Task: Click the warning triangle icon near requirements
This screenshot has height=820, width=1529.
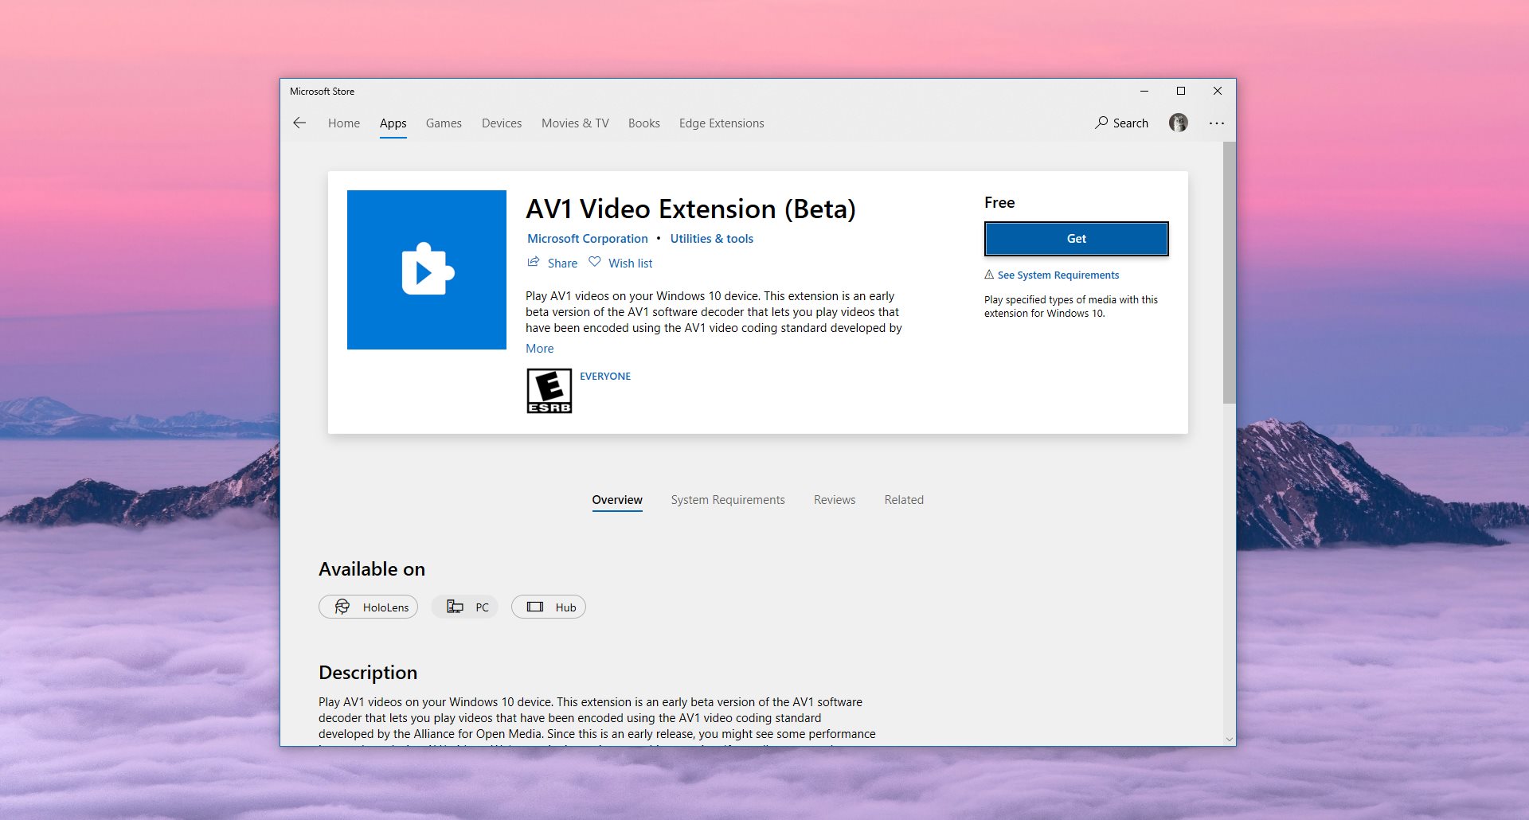Action: click(x=989, y=275)
